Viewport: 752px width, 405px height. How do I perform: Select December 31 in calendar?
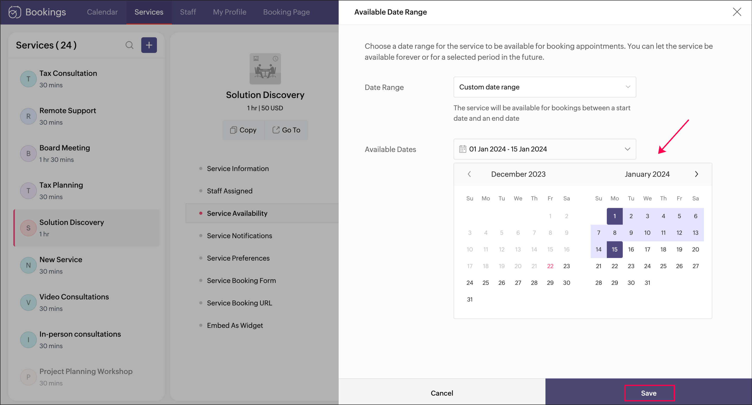point(469,299)
